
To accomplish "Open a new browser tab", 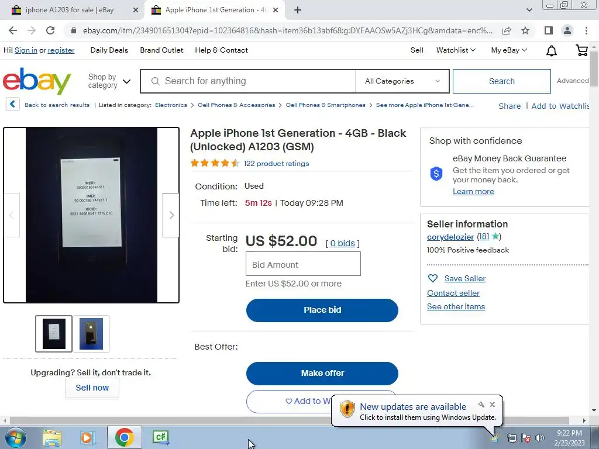I will coord(298,11).
